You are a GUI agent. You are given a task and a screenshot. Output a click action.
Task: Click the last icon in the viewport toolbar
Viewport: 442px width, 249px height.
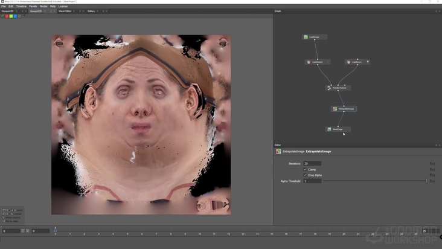[24, 16]
